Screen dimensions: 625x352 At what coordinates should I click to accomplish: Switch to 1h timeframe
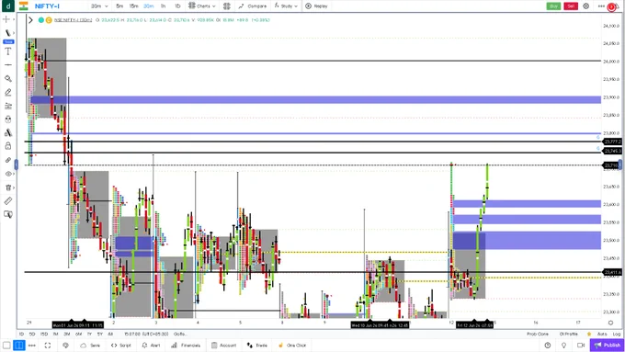click(x=163, y=6)
